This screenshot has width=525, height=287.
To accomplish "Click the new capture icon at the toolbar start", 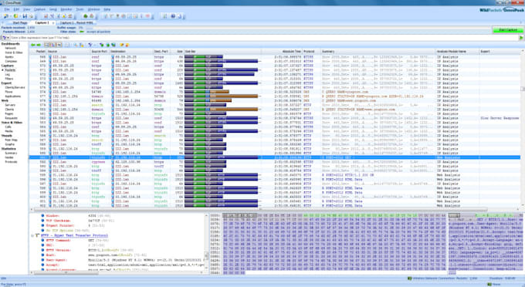I will click(5, 16).
